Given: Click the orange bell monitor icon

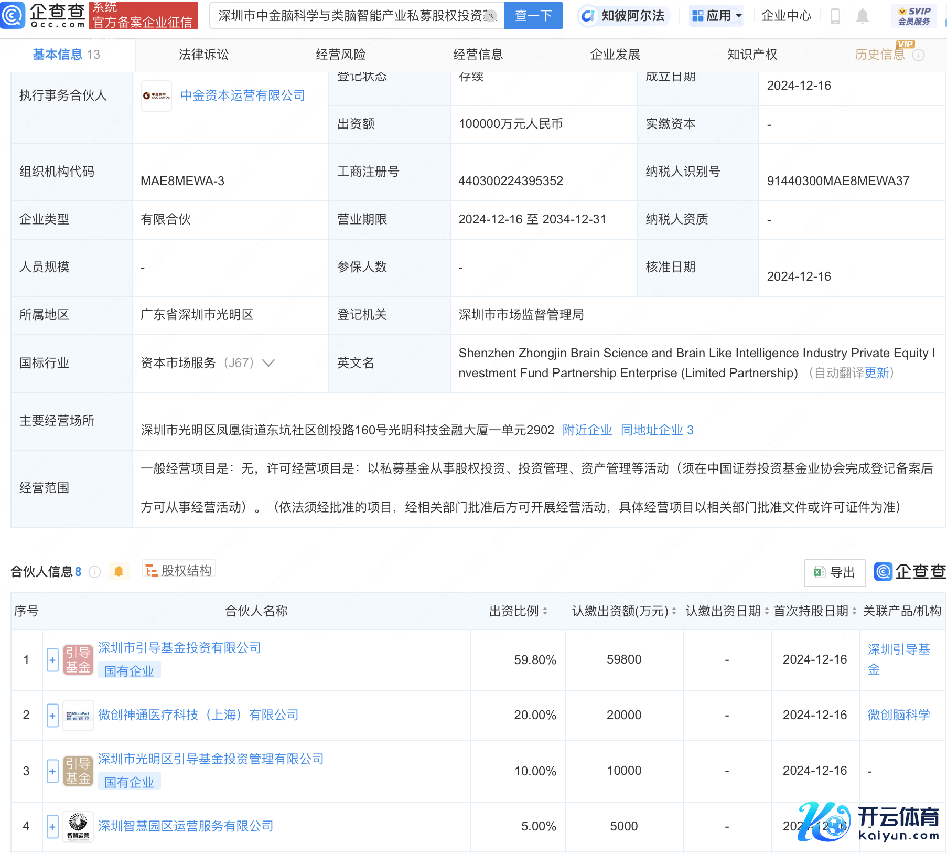Looking at the screenshot, I should click(x=119, y=571).
